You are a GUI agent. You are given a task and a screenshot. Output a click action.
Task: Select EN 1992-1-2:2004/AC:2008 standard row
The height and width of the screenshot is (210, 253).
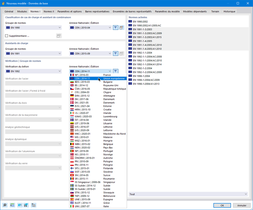tap(188, 72)
